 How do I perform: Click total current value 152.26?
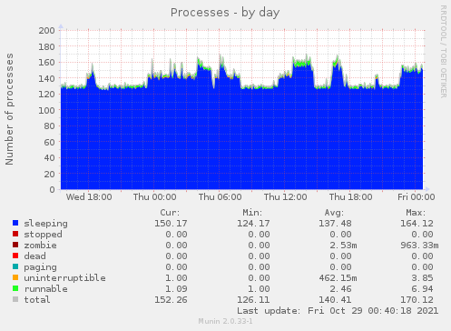pyautogui.click(x=171, y=300)
